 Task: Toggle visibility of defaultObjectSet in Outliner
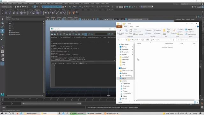point(10,34)
